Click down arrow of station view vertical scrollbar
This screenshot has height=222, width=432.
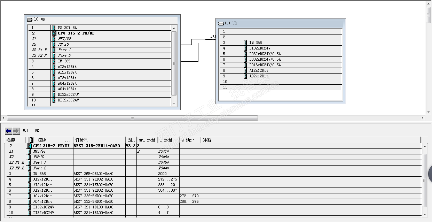click(429, 112)
